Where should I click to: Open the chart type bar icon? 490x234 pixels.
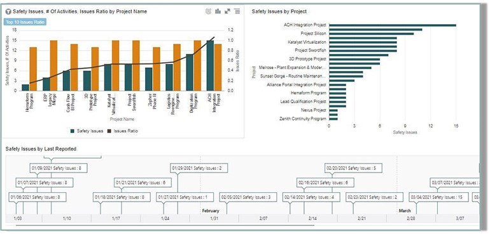click(218, 11)
